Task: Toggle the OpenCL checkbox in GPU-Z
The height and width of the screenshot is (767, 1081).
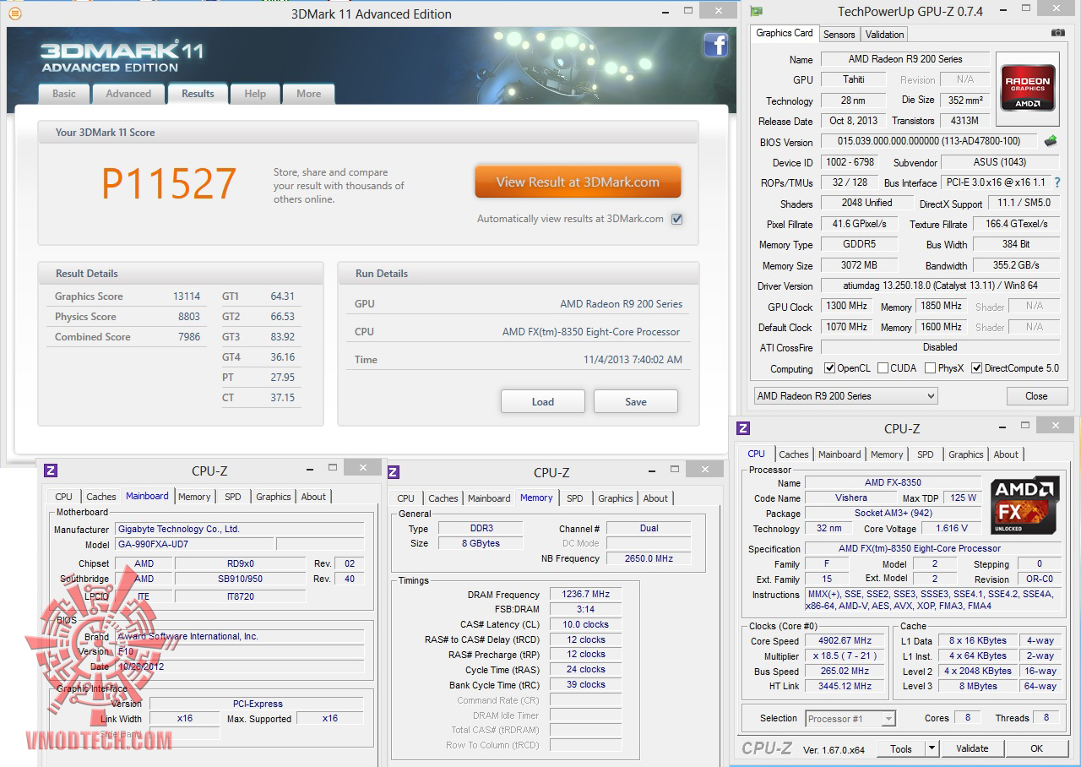Action: pos(829,368)
